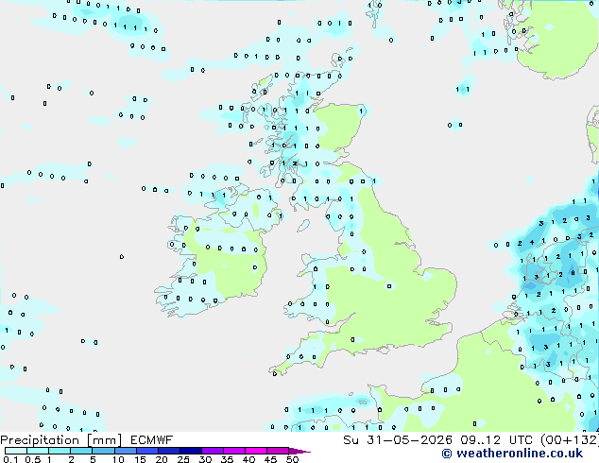Select the 25–30 mm navy swatch

191,451
